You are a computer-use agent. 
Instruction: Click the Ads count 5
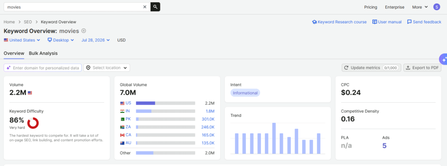tap(384, 146)
